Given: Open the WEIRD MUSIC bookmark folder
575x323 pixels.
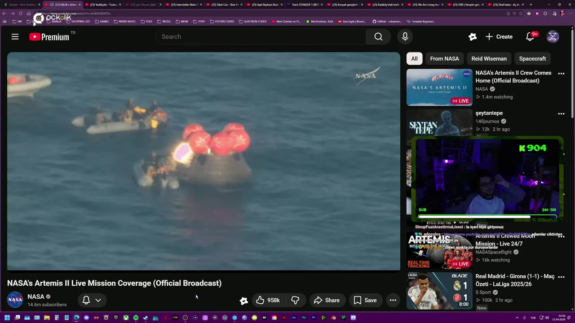Looking at the screenshot, I should pyautogui.click(x=124, y=22).
